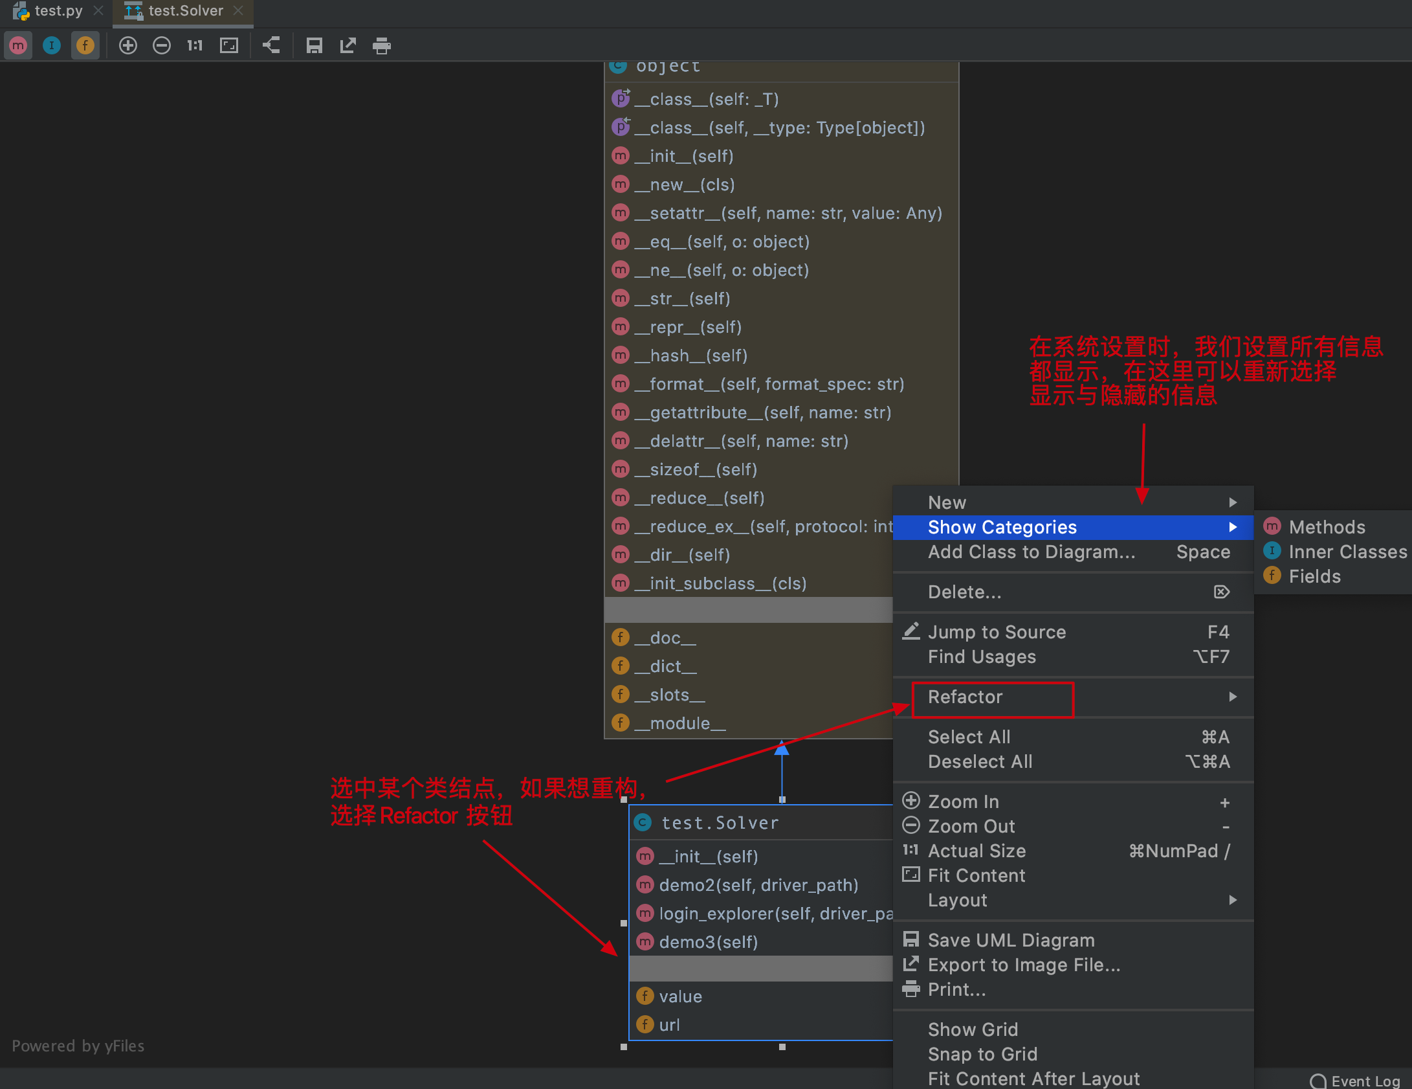Close the test.Solver tab

(x=238, y=11)
